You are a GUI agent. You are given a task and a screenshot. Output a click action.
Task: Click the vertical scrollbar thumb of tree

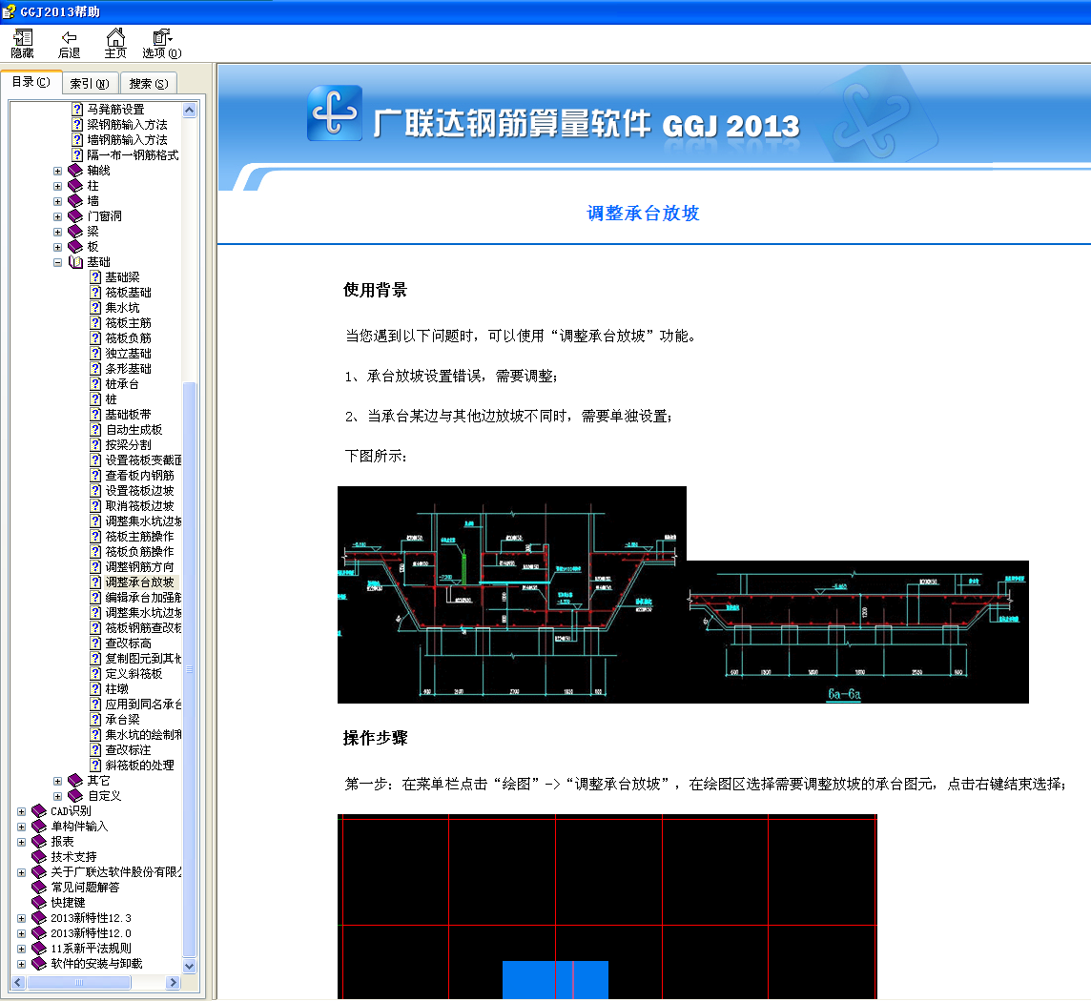[x=189, y=670]
